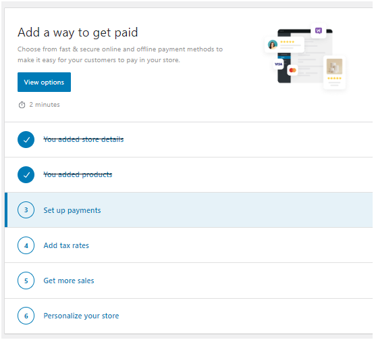
Task: Click the View options button
Action: point(44,82)
